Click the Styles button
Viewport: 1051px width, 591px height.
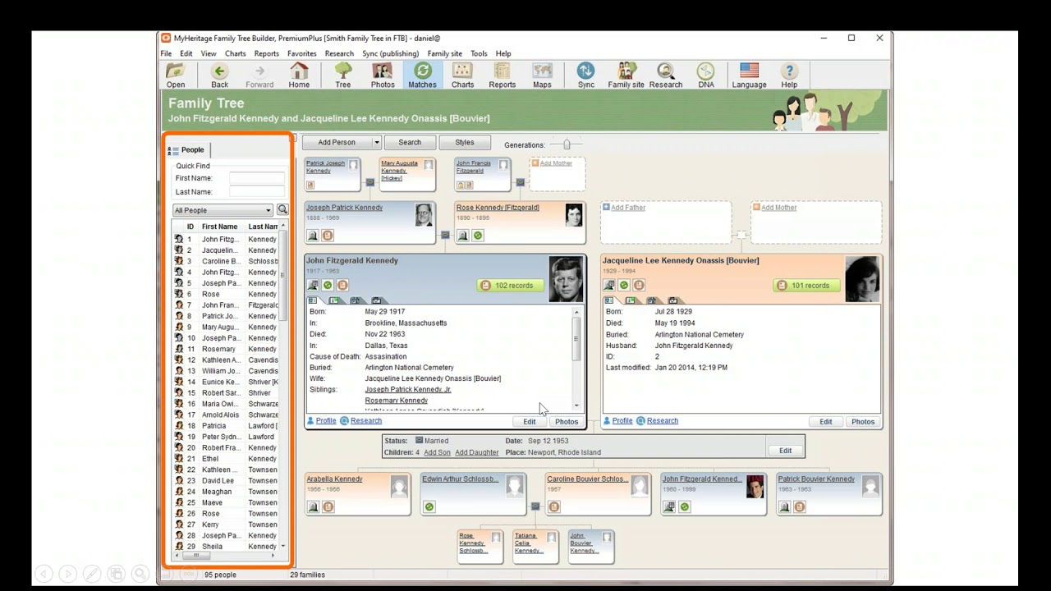[x=465, y=143]
